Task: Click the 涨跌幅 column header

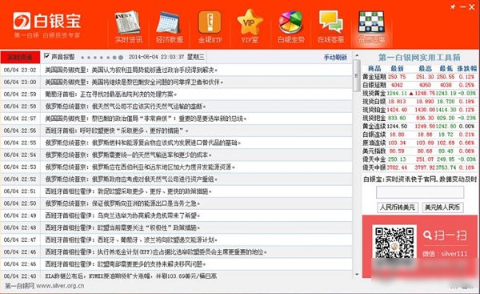Action: 467,68
